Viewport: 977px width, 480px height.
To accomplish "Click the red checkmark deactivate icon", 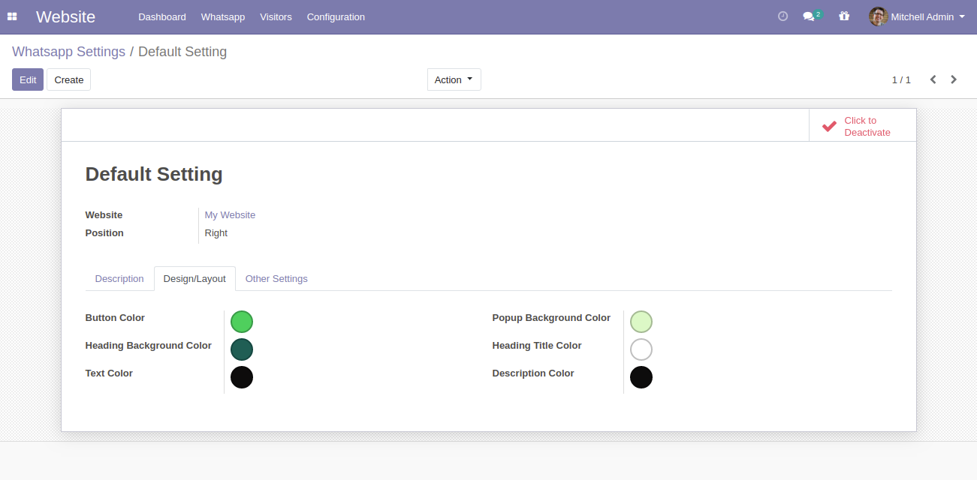I will [829, 126].
